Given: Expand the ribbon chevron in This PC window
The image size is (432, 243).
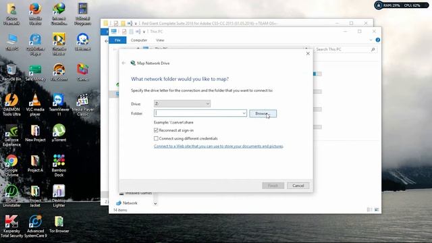Looking at the screenshot, I should (x=371, y=40).
